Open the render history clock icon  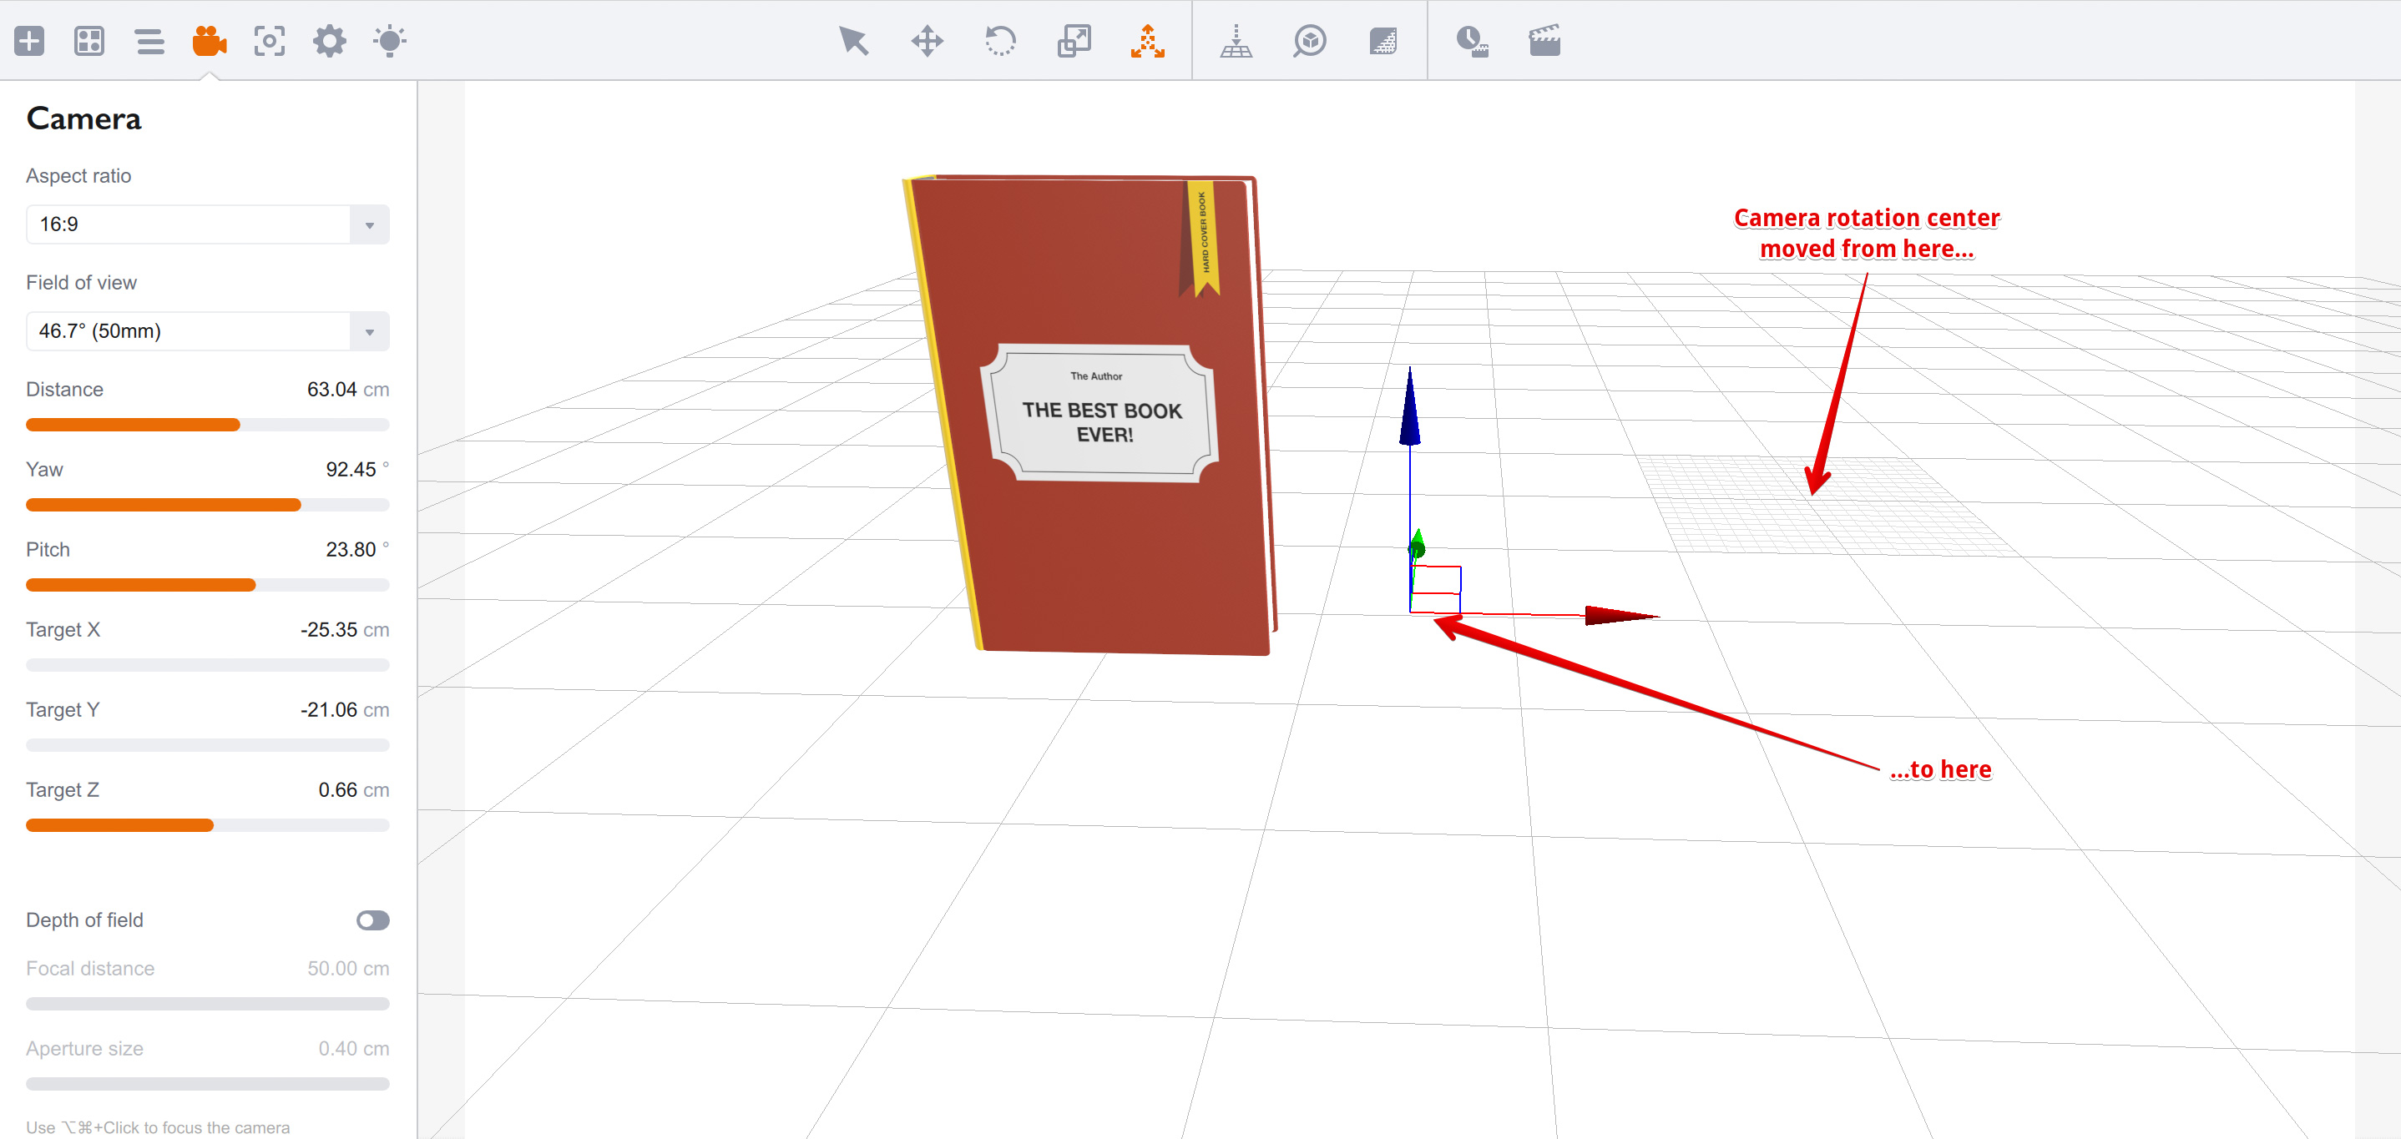coord(1472,41)
